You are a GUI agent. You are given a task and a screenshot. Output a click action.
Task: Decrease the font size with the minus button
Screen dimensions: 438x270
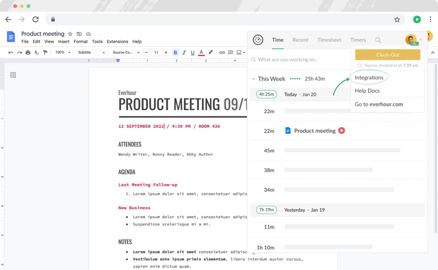147,52
